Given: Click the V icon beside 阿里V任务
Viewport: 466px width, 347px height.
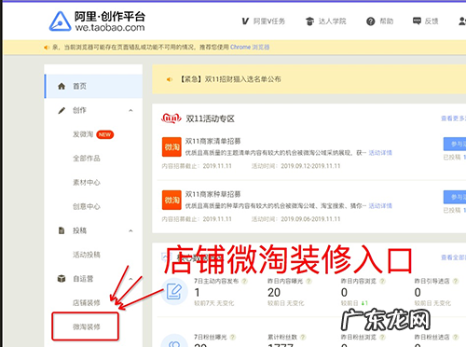Looking at the screenshot, I should click(x=245, y=21).
